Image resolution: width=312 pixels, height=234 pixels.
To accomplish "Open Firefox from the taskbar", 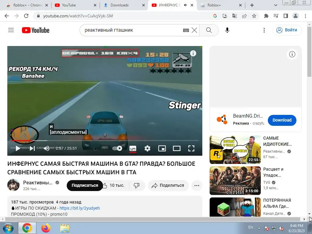I will point(46,228).
